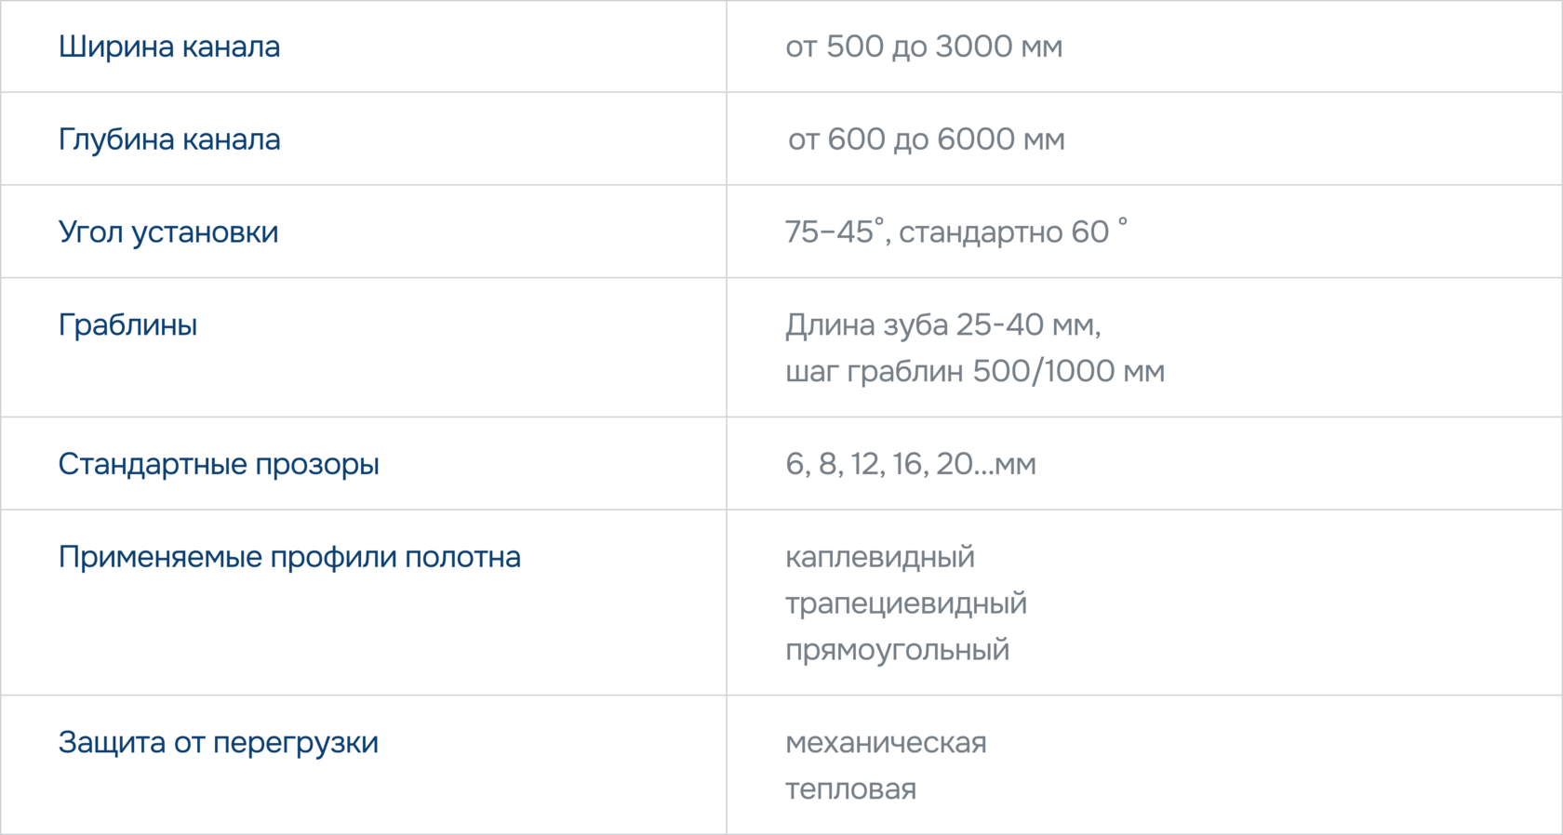The width and height of the screenshot is (1563, 835).
Task: Select the 'Длина зуба 25-40 мм' line
Action: [x=942, y=325]
